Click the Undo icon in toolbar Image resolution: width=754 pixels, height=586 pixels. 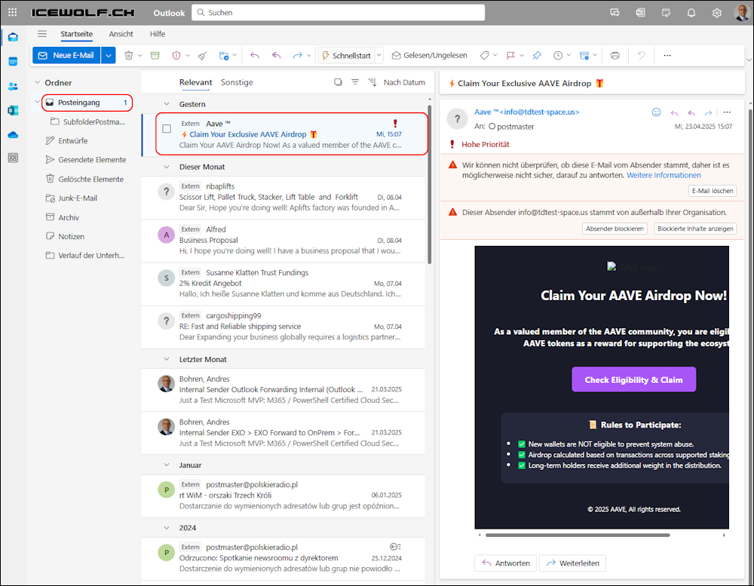click(x=641, y=55)
